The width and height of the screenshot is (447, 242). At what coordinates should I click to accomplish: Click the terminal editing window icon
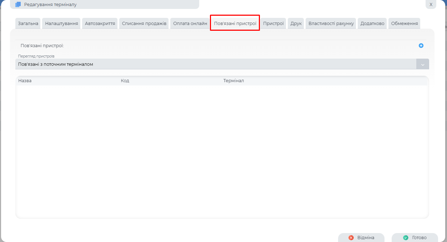(x=18, y=5)
